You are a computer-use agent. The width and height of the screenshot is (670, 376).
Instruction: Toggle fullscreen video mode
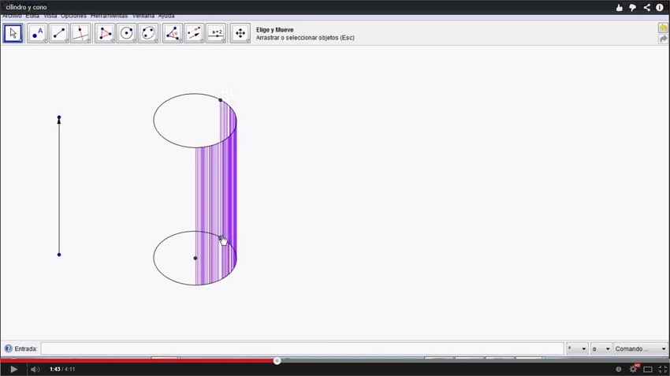pyautogui.click(x=662, y=369)
